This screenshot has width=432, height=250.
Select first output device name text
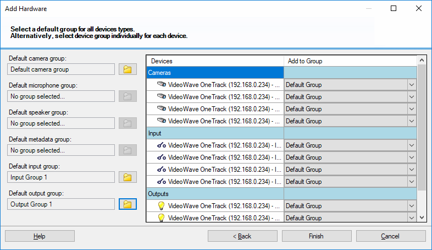click(224, 206)
